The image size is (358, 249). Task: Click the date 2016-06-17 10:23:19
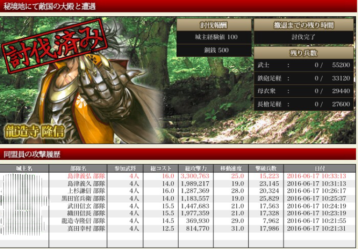316,213
